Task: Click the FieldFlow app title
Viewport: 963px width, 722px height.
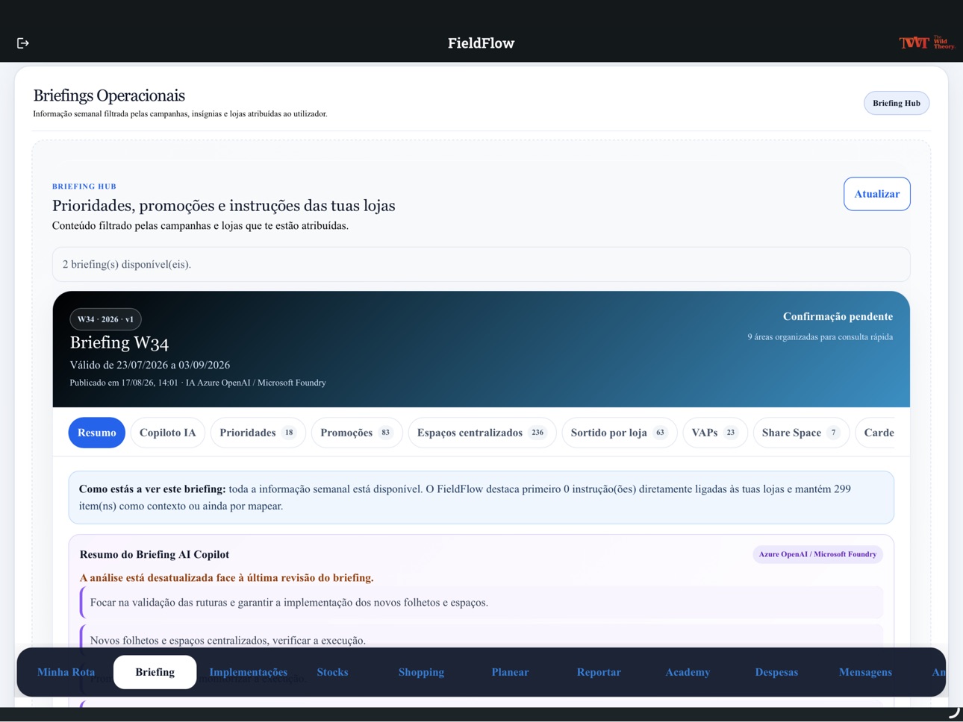Action: click(x=481, y=43)
